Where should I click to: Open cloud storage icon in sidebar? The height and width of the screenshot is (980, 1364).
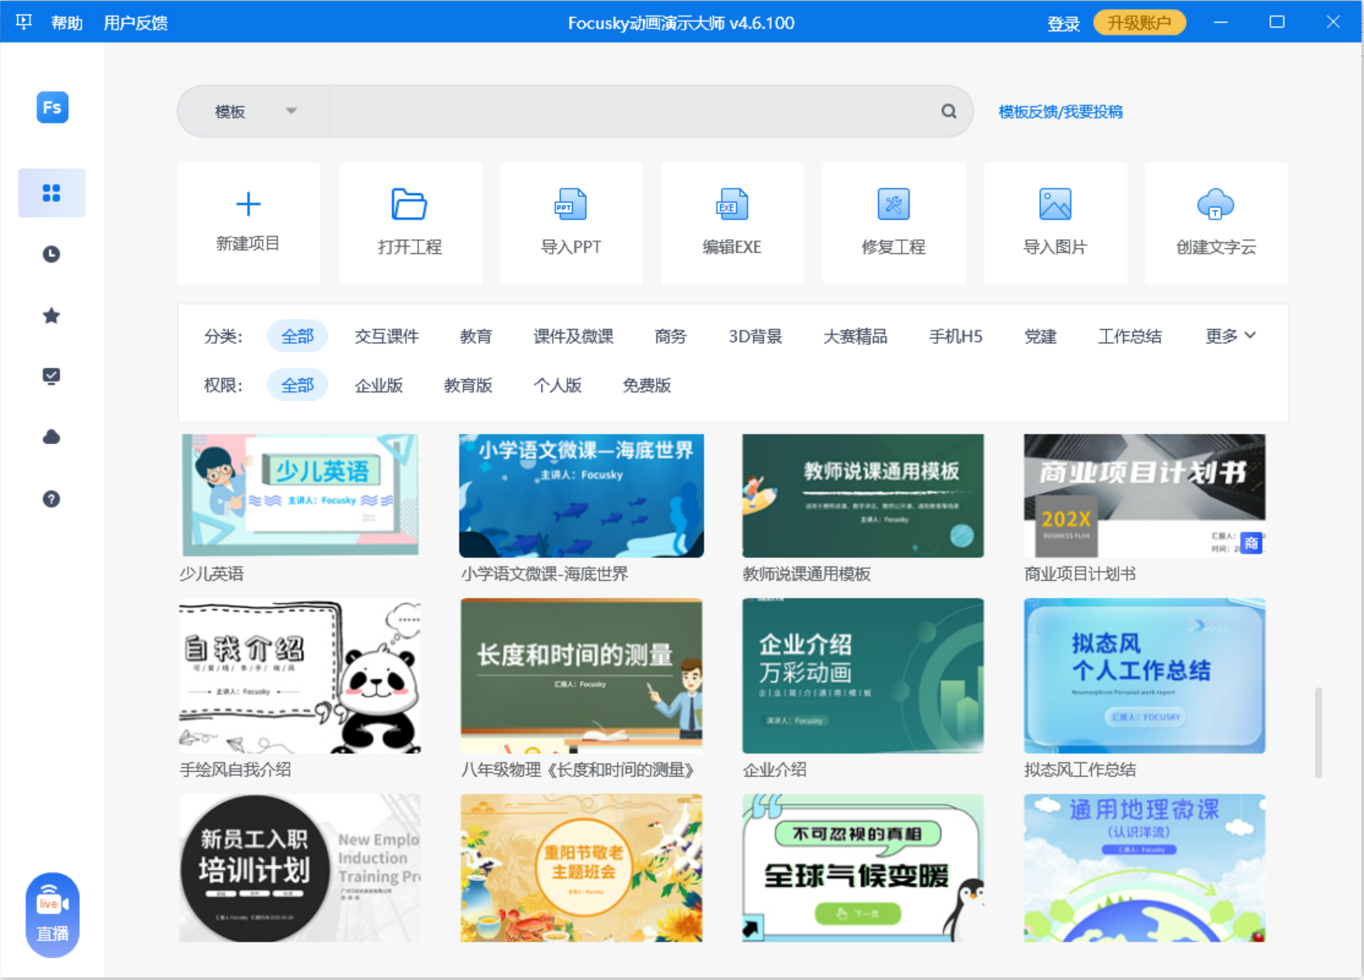pos(51,437)
